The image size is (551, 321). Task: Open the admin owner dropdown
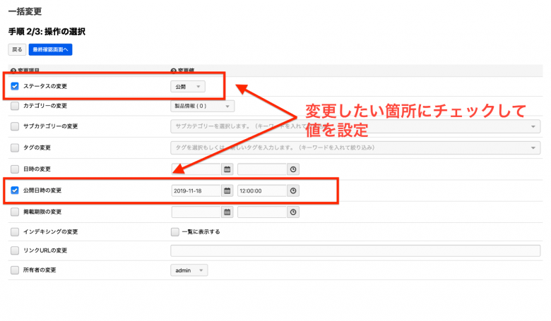coord(189,270)
